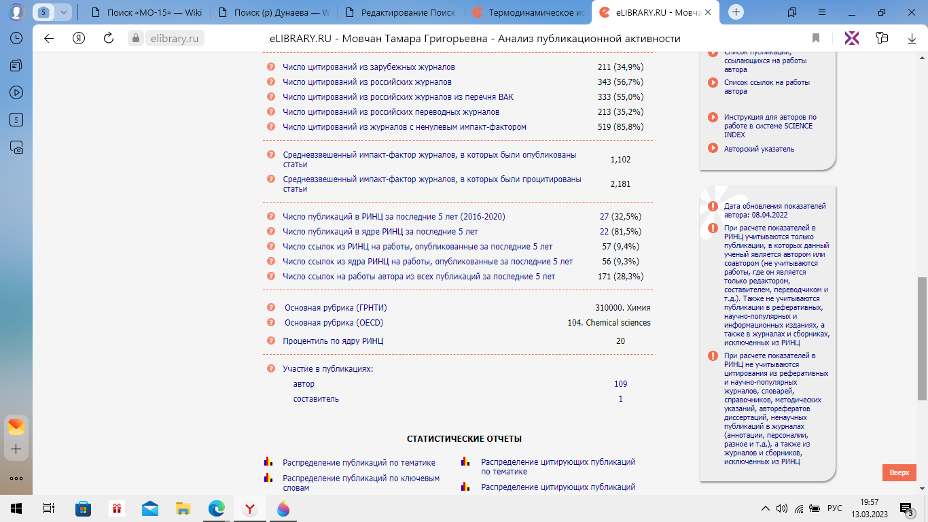
Task: Open 'Авторский указатель' link
Action: click(x=759, y=149)
